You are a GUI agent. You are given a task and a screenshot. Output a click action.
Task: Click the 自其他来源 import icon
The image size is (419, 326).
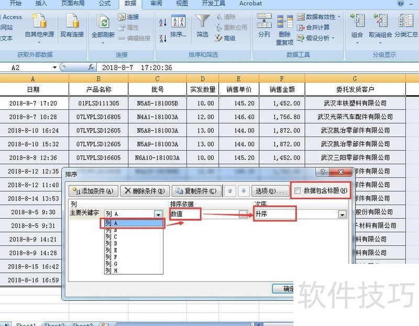coord(39,21)
